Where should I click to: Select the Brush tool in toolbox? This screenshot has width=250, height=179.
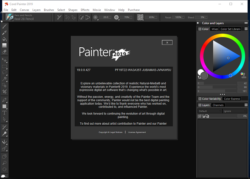(4, 26)
